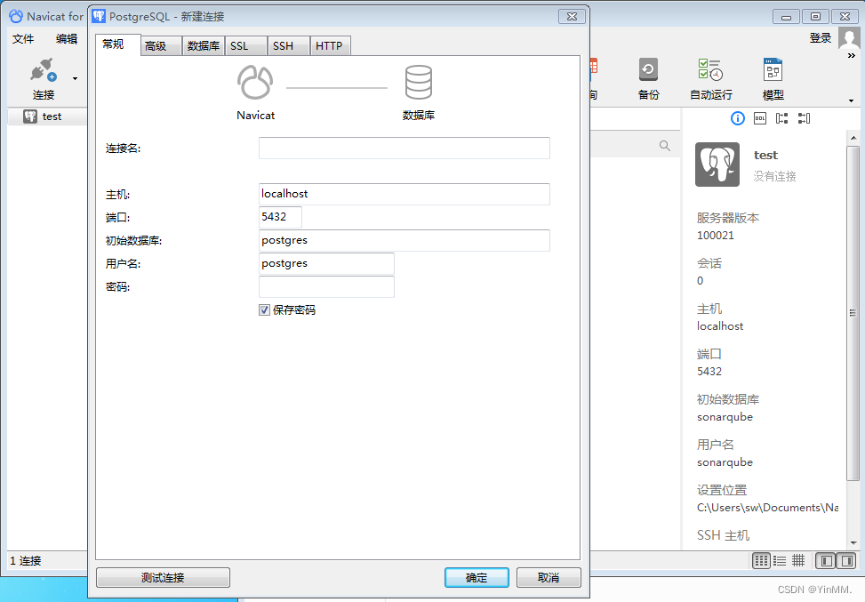865x602 pixels.
Task: Toggle the right pane visibility button
Action: [x=847, y=561]
